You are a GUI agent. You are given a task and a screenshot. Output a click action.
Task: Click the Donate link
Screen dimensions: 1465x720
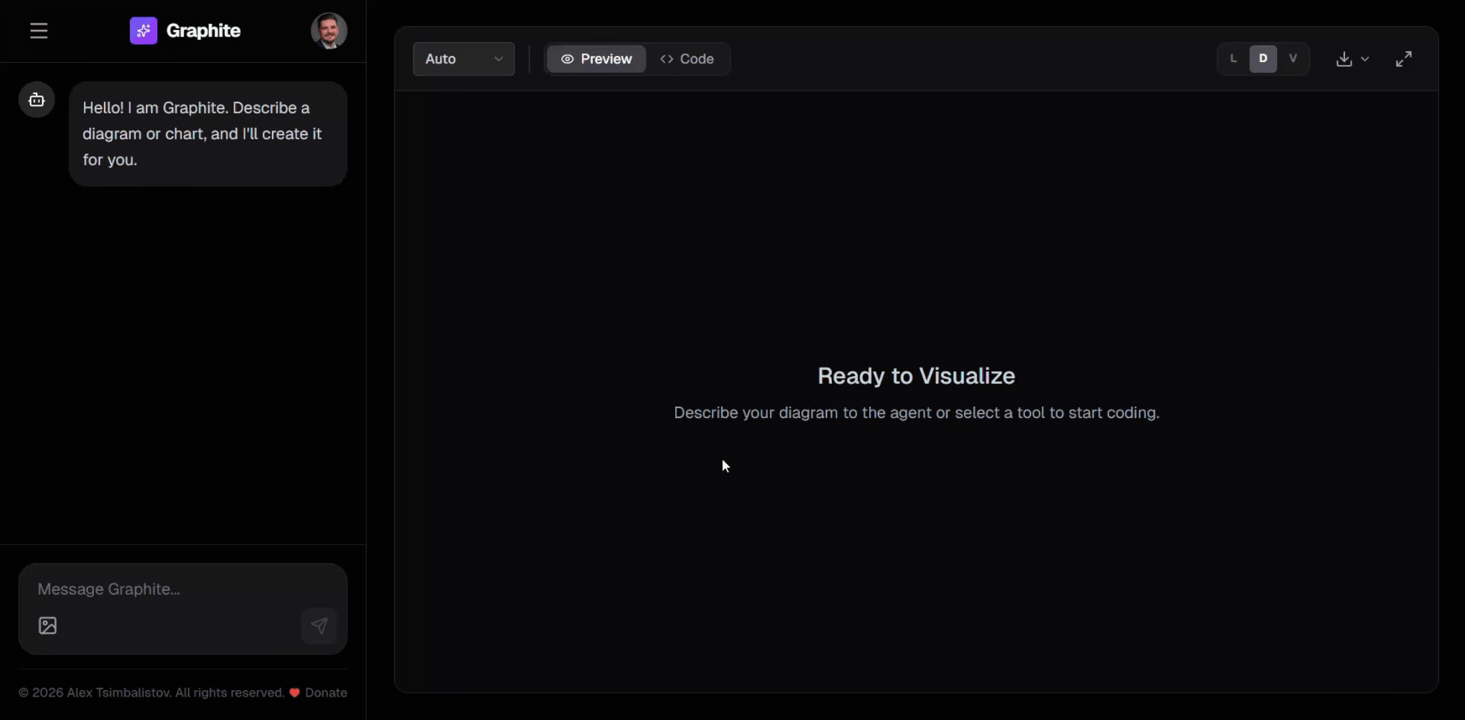click(x=326, y=693)
